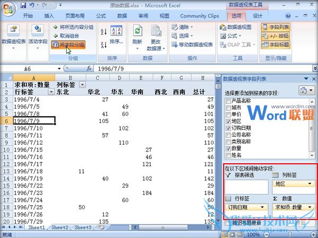Viewport: 318px width, 238px height.
Task: Open field list layout view dropdown button
Action: click(x=307, y=90)
